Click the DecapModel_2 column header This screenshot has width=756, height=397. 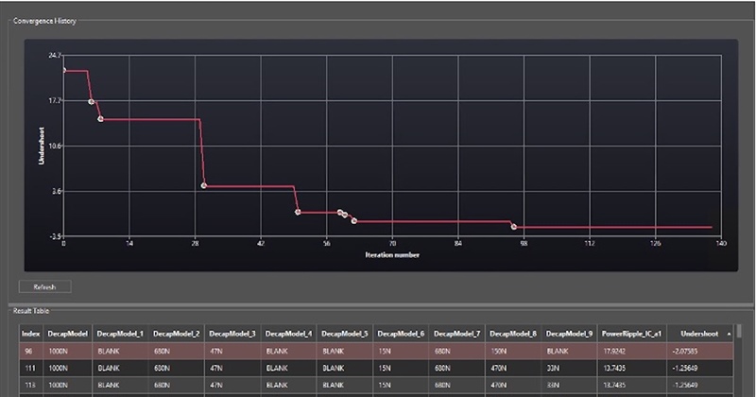click(x=175, y=333)
